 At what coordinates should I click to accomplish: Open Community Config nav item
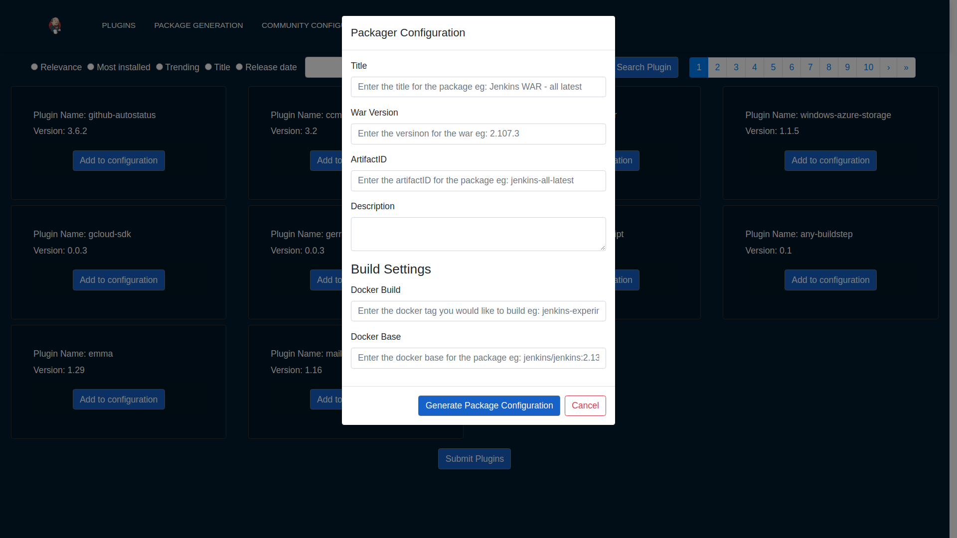302,25
